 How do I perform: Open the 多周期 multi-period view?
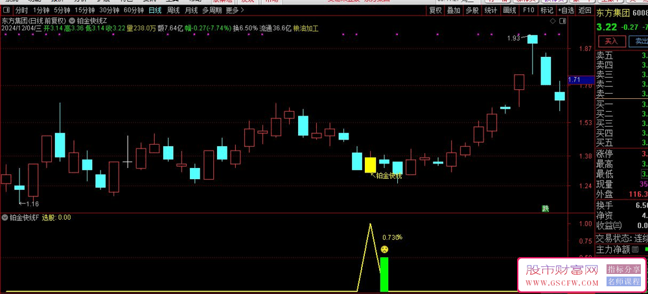pyautogui.click(x=212, y=10)
